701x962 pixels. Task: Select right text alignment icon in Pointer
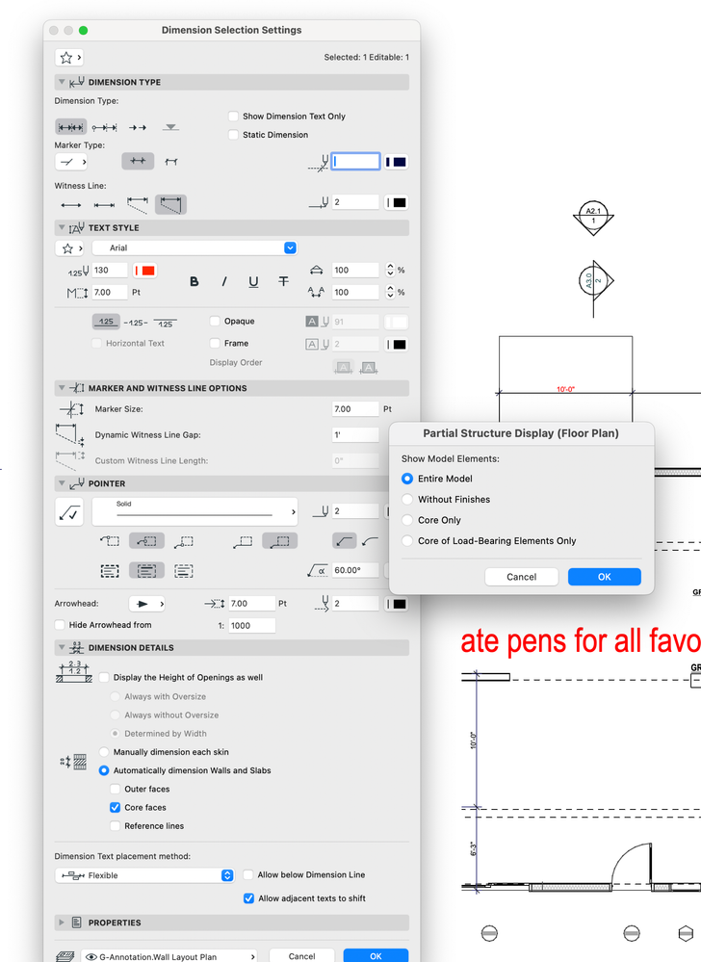(183, 571)
